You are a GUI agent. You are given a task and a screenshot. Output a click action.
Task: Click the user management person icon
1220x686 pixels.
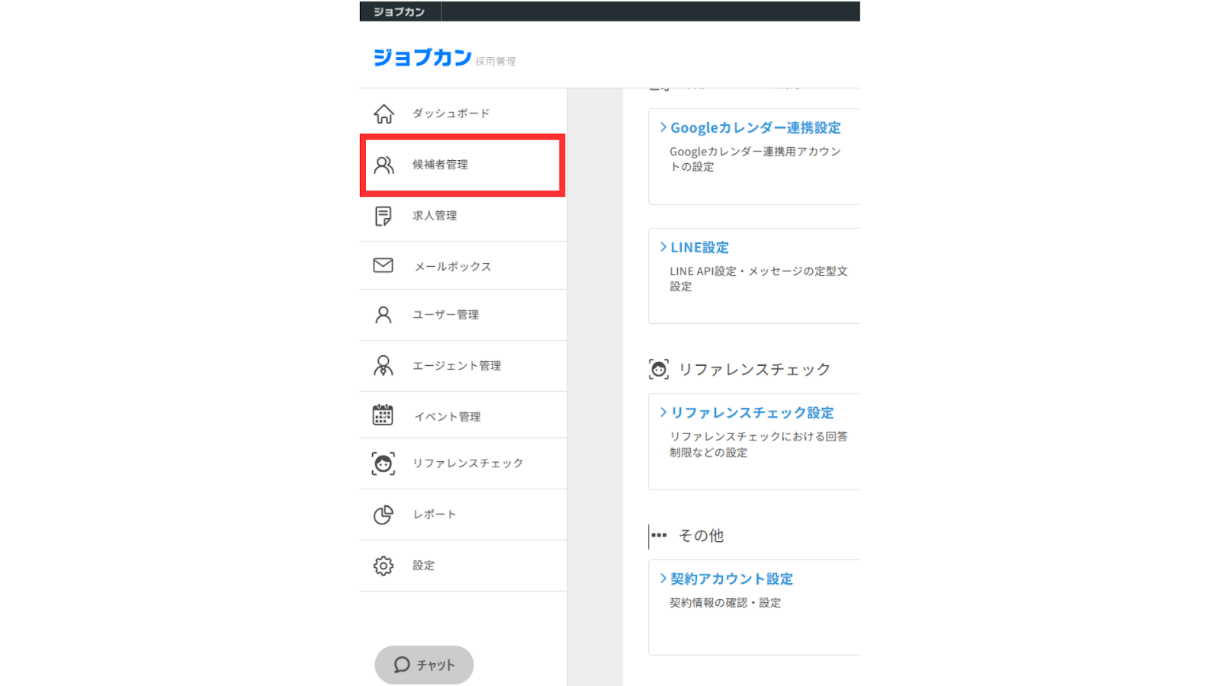[384, 315]
